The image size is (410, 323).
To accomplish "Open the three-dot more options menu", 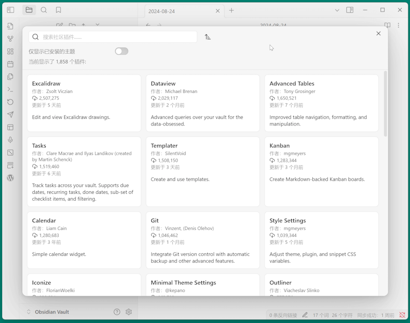I will click(398, 25).
